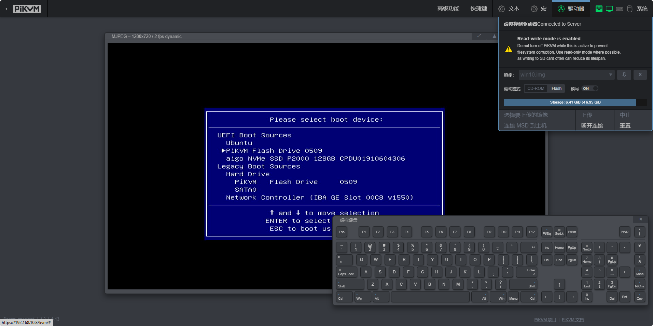Image resolution: width=653 pixels, height=326 pixels.
Task: Click the storage usage progress bar
Action: click(x=575, y=102)
